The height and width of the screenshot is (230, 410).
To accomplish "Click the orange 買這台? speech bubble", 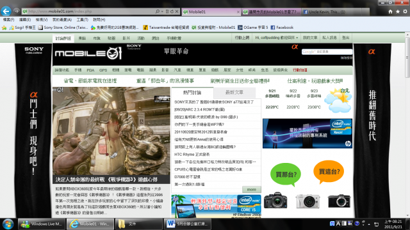I will pyautogui.click(x=329, y=172).
